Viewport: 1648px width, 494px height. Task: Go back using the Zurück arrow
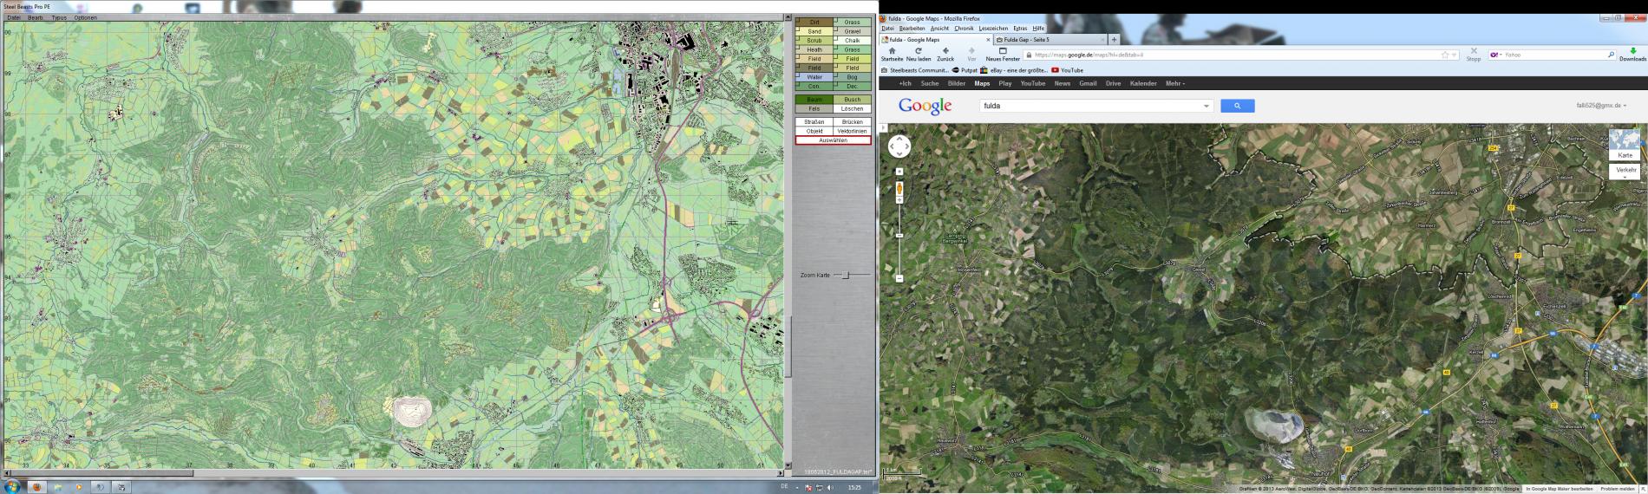click(x=945, y=52)
